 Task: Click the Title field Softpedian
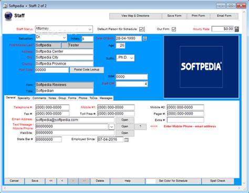point(64,91)
